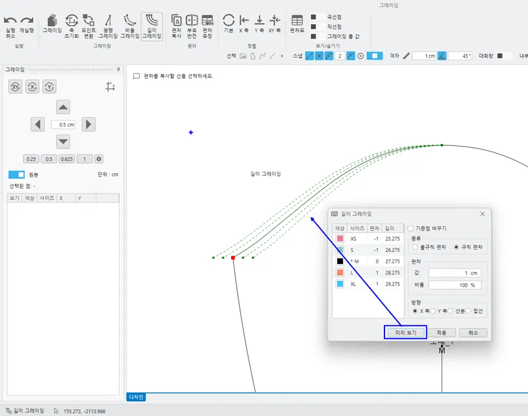Open the 편차표 (deviation table) icon
The height and width of the screenshot is (416, 528).
297,24
